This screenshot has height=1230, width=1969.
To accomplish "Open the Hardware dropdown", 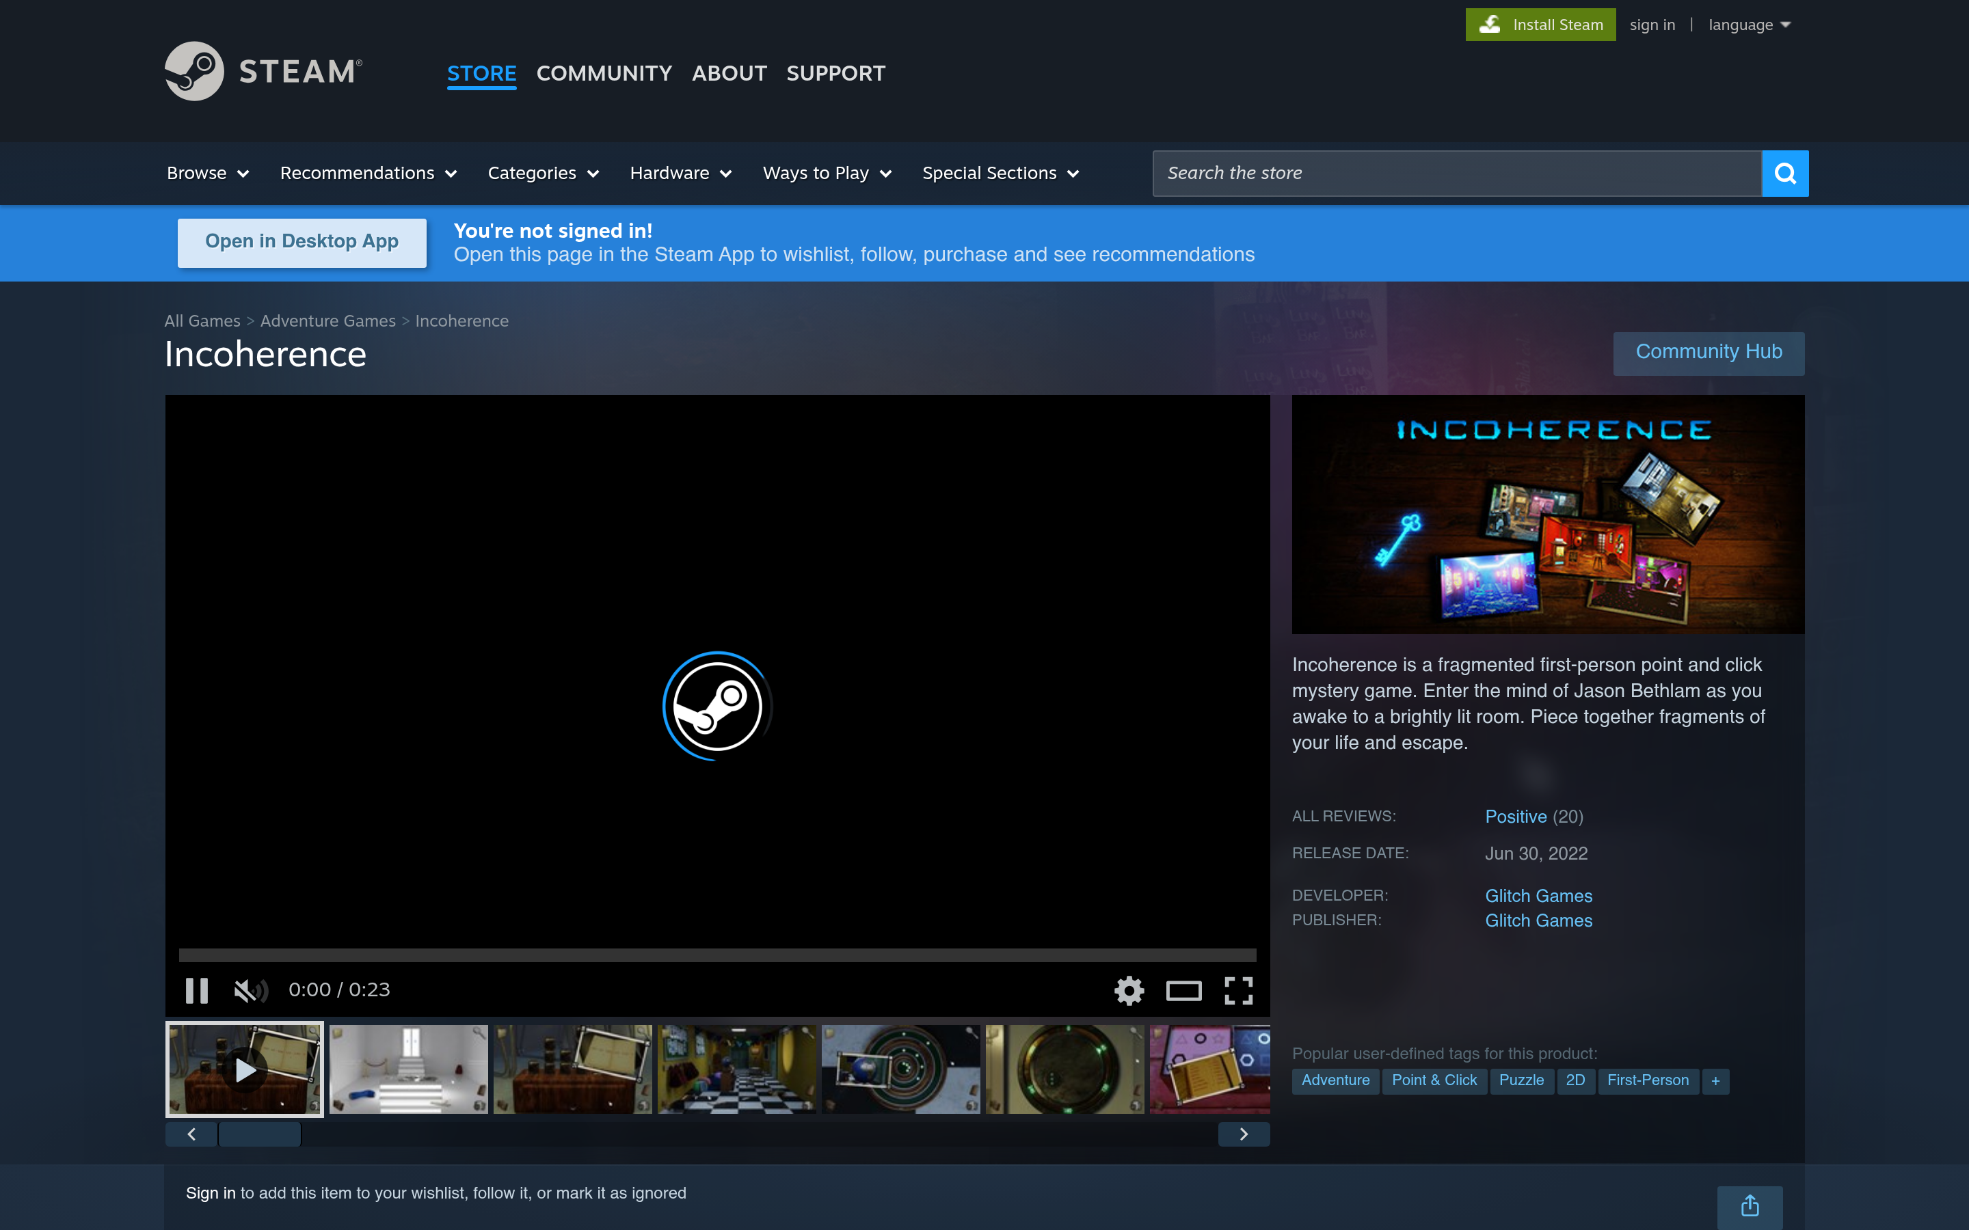I will tap(681, 174).
